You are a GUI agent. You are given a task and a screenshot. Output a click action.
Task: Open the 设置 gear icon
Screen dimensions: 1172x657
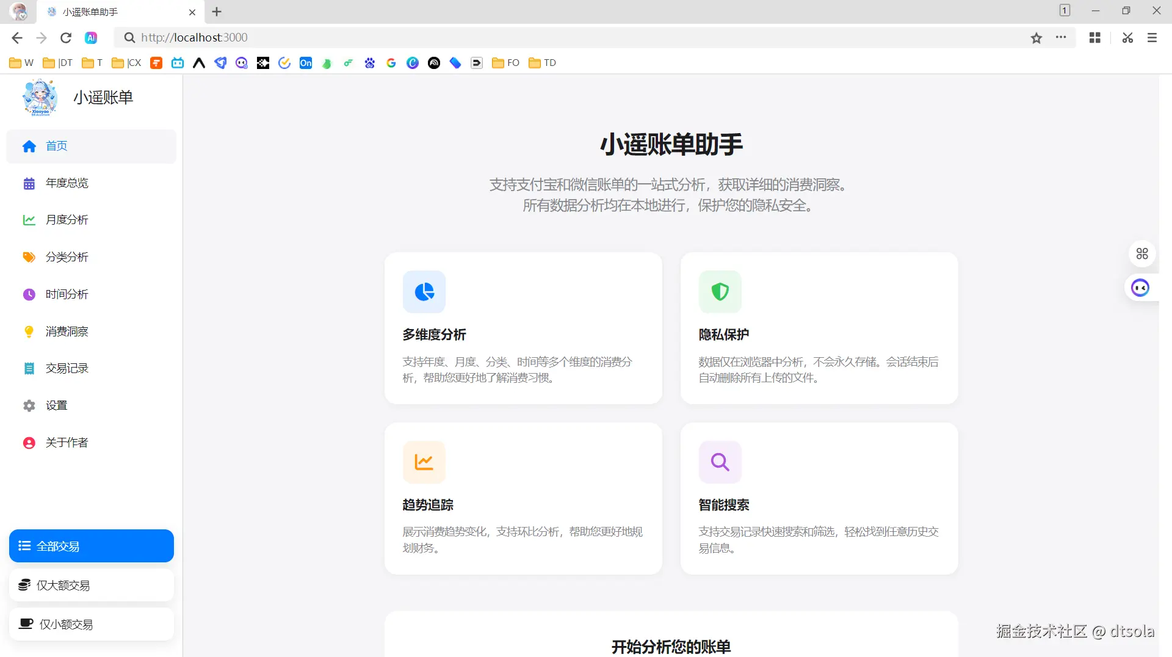(x=29, y=405)
